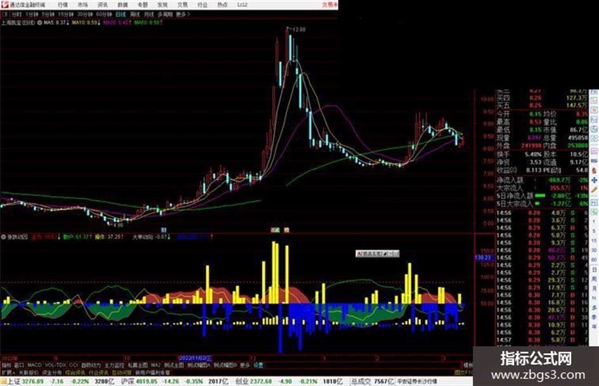Open 涨跌动因 indicator settings icon
Viewport: 599px width, 386px height.
pos(3,237)
